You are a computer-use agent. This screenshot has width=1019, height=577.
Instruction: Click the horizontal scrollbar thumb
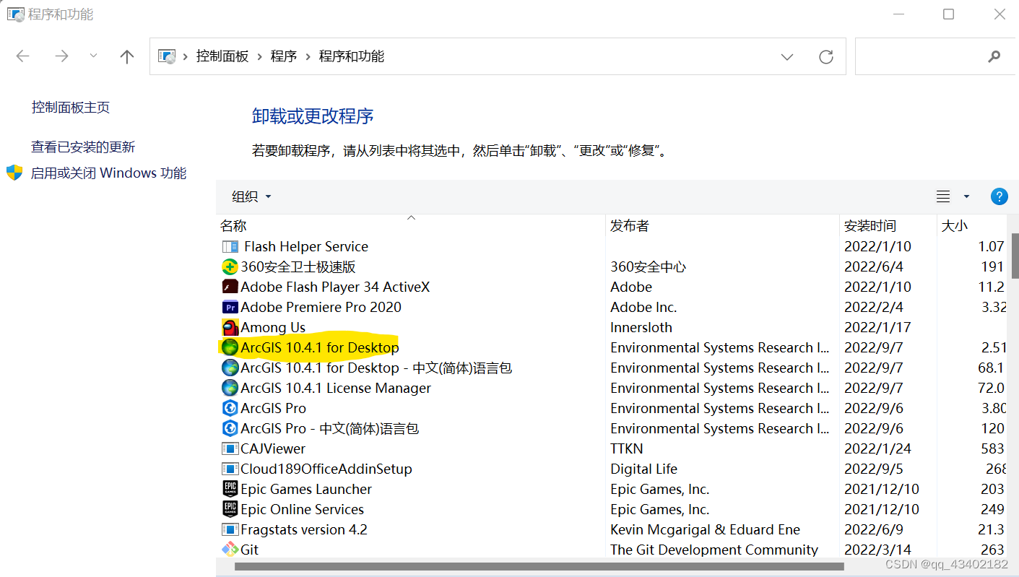(539, 566)
